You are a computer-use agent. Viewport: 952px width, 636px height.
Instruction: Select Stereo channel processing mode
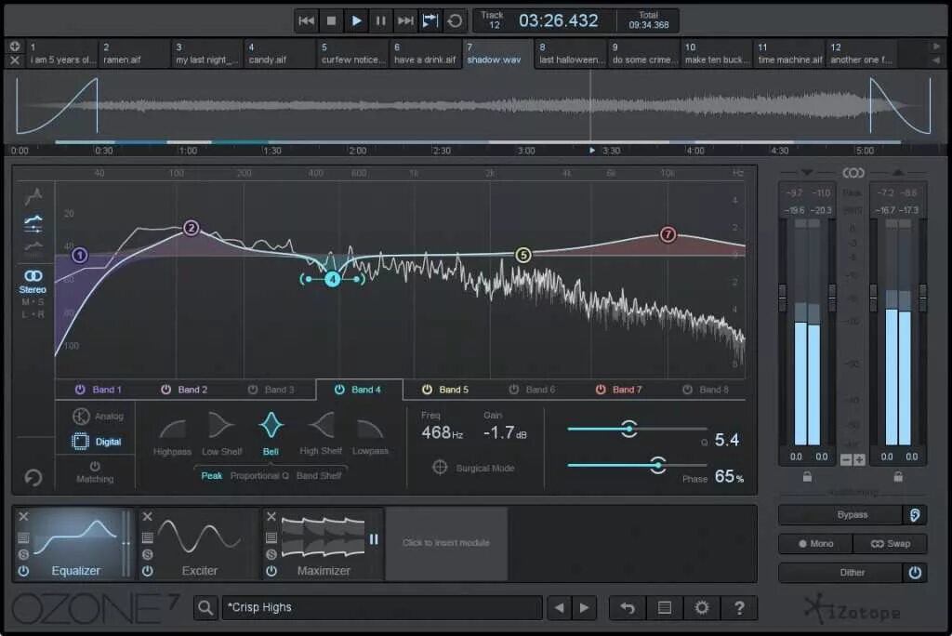point(33,282)
